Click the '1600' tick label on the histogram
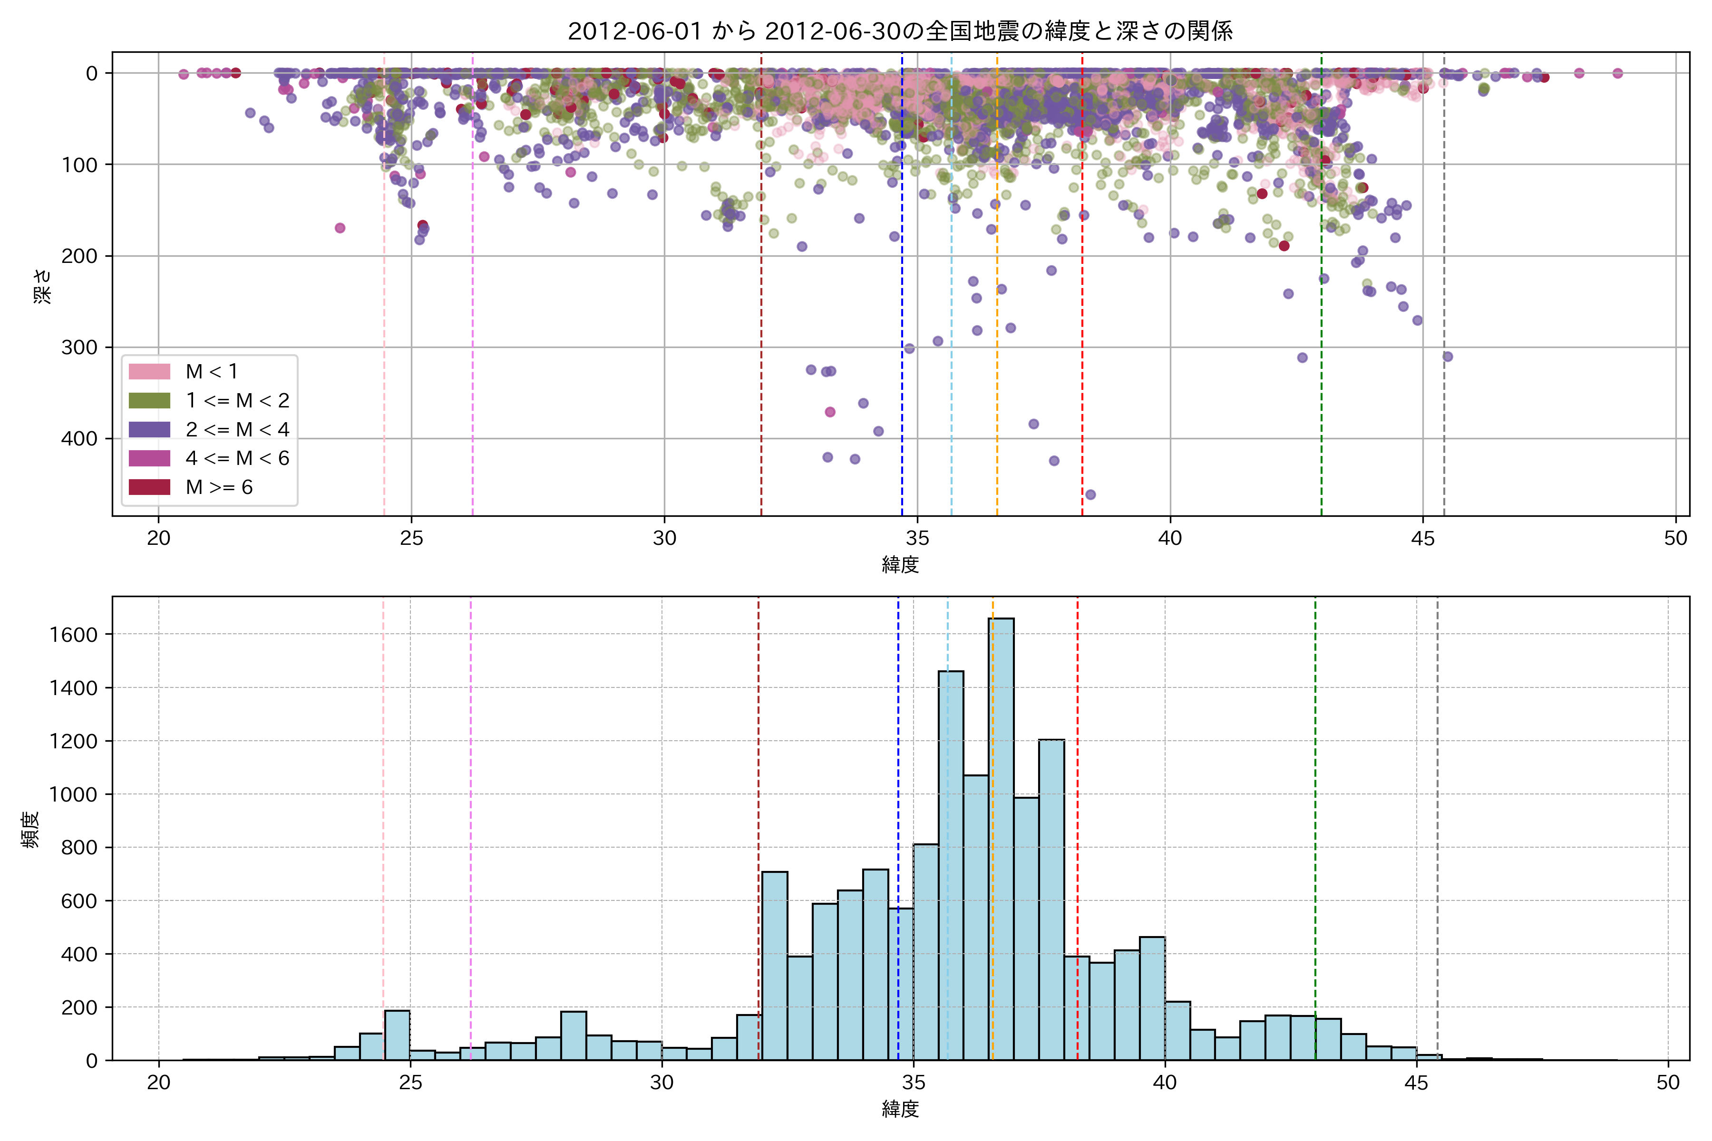The width and height of the screenshot is (1712, 1141). [x=73, y=635]
